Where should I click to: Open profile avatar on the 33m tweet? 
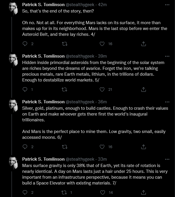pyautogui.click(x=13, y=163)
